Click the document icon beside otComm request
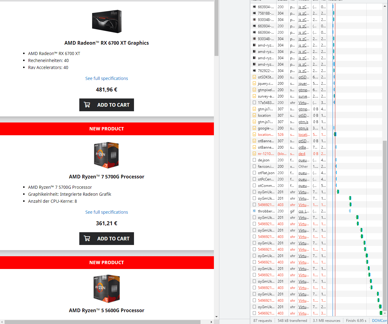The height and width of the screenshot is (324, 388). coord(254,186)
